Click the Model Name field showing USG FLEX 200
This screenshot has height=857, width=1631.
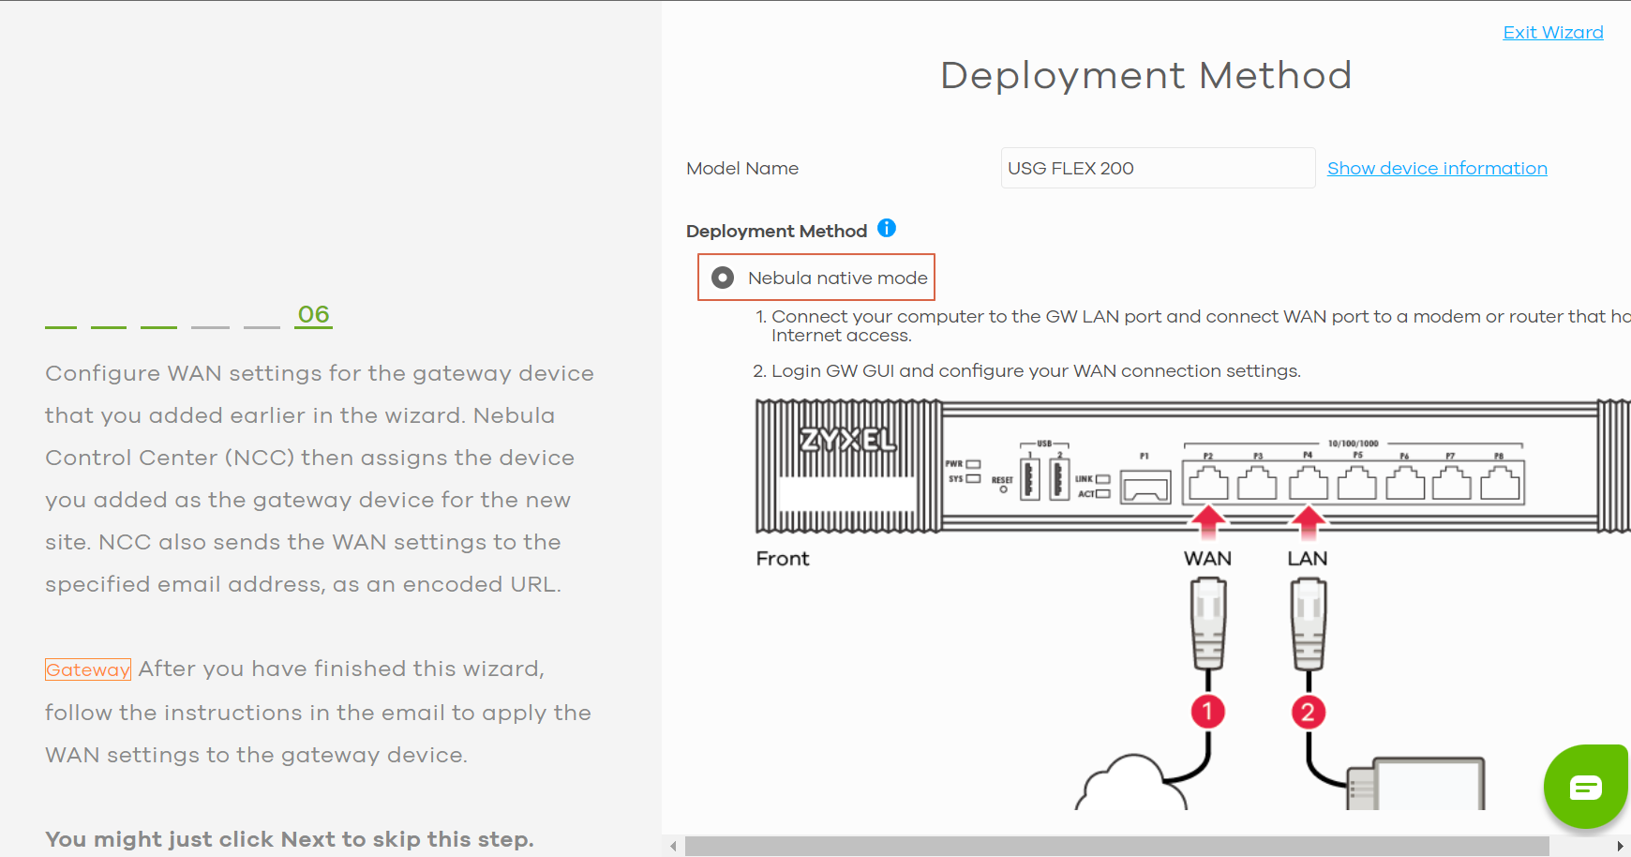point(1158,168)
